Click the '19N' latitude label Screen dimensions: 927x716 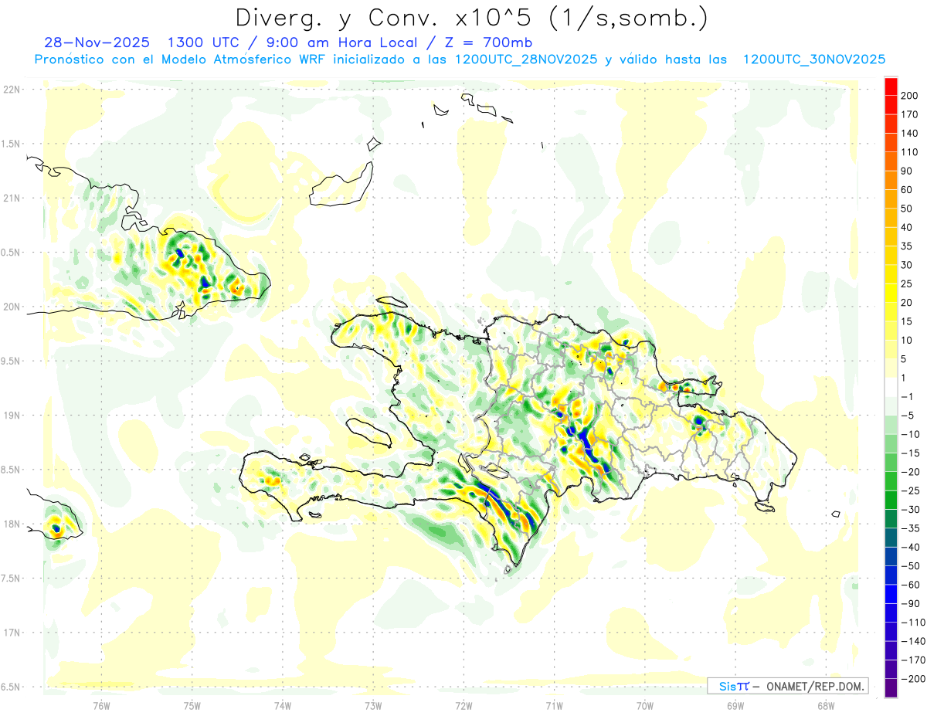point(12,416)
